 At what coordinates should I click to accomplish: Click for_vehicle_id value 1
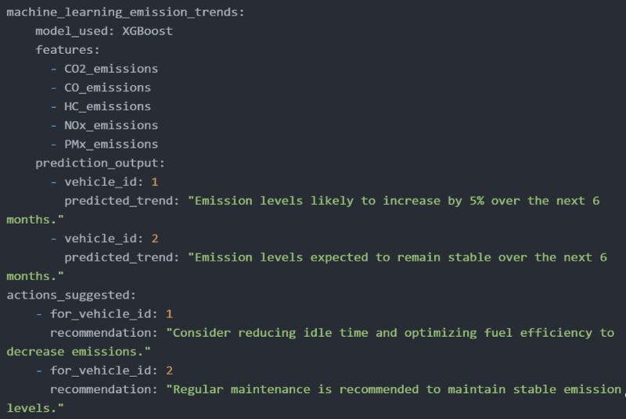[169, 314]
